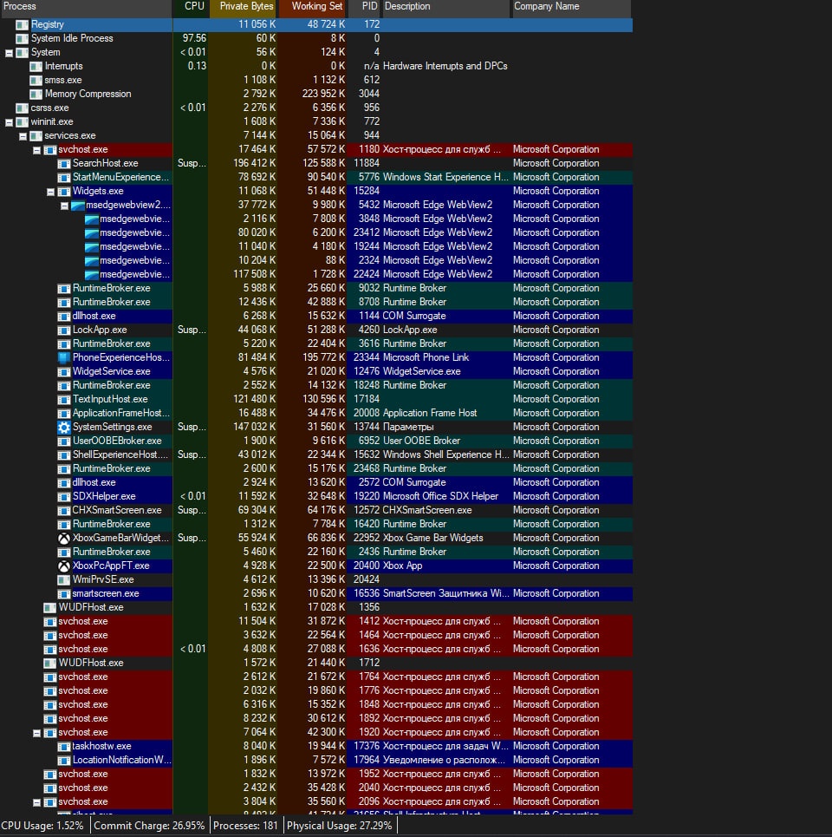Sort by the PID column header
Viewport: 832px width, 837px height.
tap(364, 6)
